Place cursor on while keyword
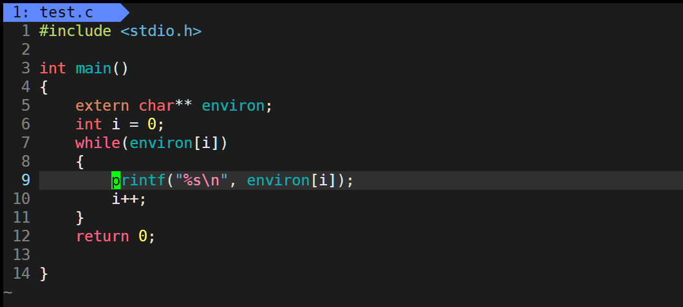683x307 pixels. (98, 143)
